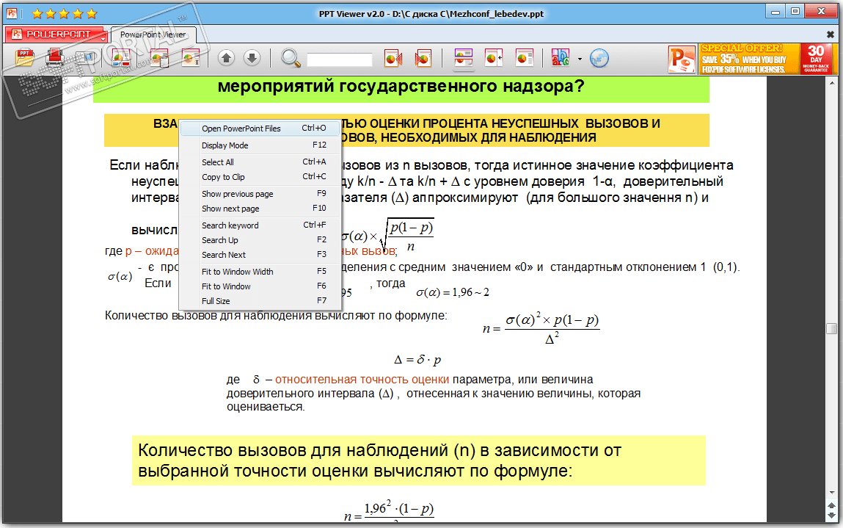
Task: Open PPT file folder icon
Action: [x=25, y=57]
